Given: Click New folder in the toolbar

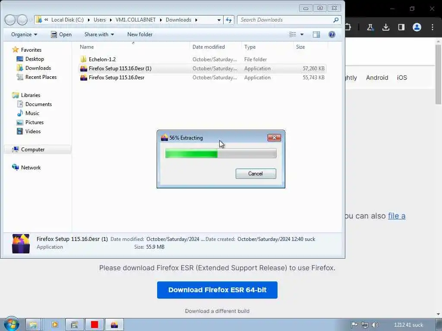Looking at the screenshot, I should pyautogui.click(x=140, y=34).
